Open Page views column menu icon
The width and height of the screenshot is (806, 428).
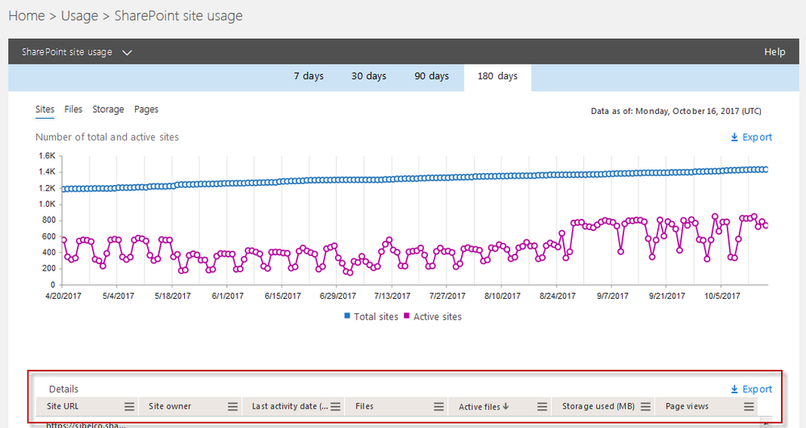coord(749,406)
